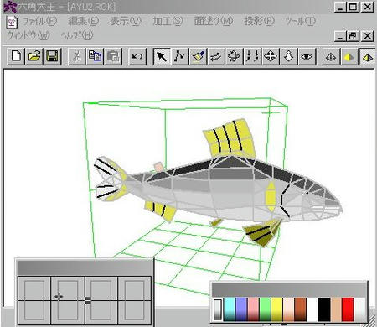The width and height of the screenshot is (377, 327).
Task: Pick the yellow color swatch
Action: 276,309
